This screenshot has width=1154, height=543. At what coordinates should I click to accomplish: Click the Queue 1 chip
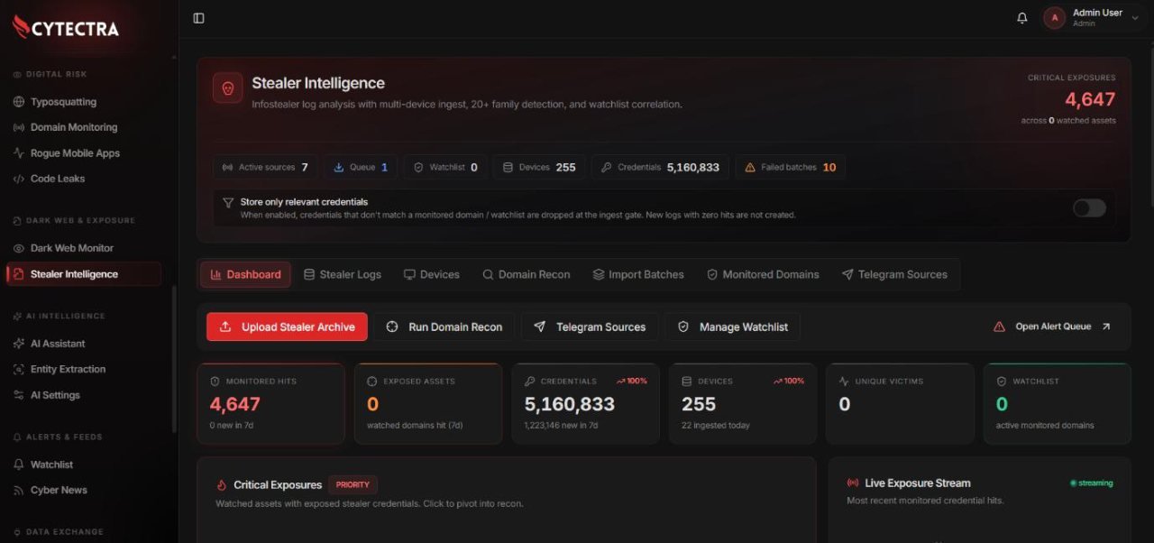click(361, 167)
